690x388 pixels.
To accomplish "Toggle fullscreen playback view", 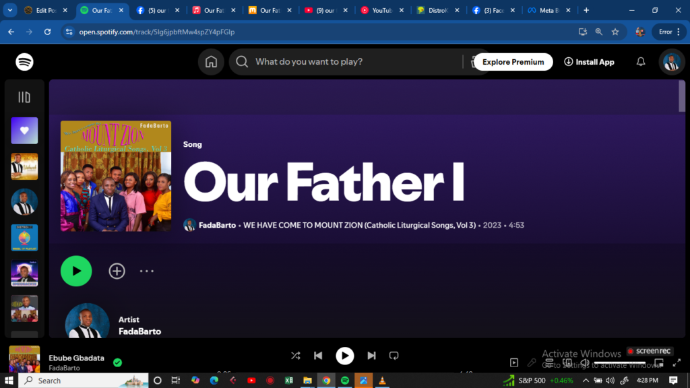I will click(677, 362).
